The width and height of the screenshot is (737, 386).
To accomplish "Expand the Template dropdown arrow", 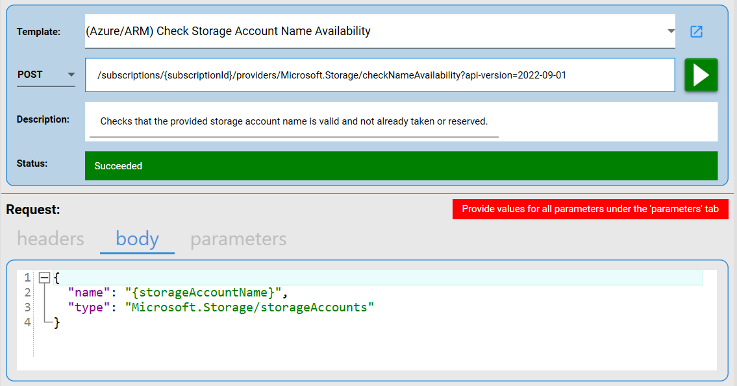I will (x=671, y=31).
